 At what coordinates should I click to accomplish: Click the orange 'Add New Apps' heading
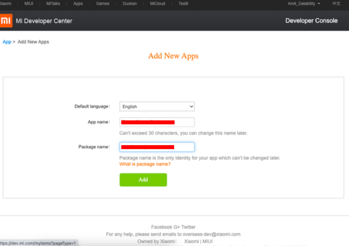[173, 56]
